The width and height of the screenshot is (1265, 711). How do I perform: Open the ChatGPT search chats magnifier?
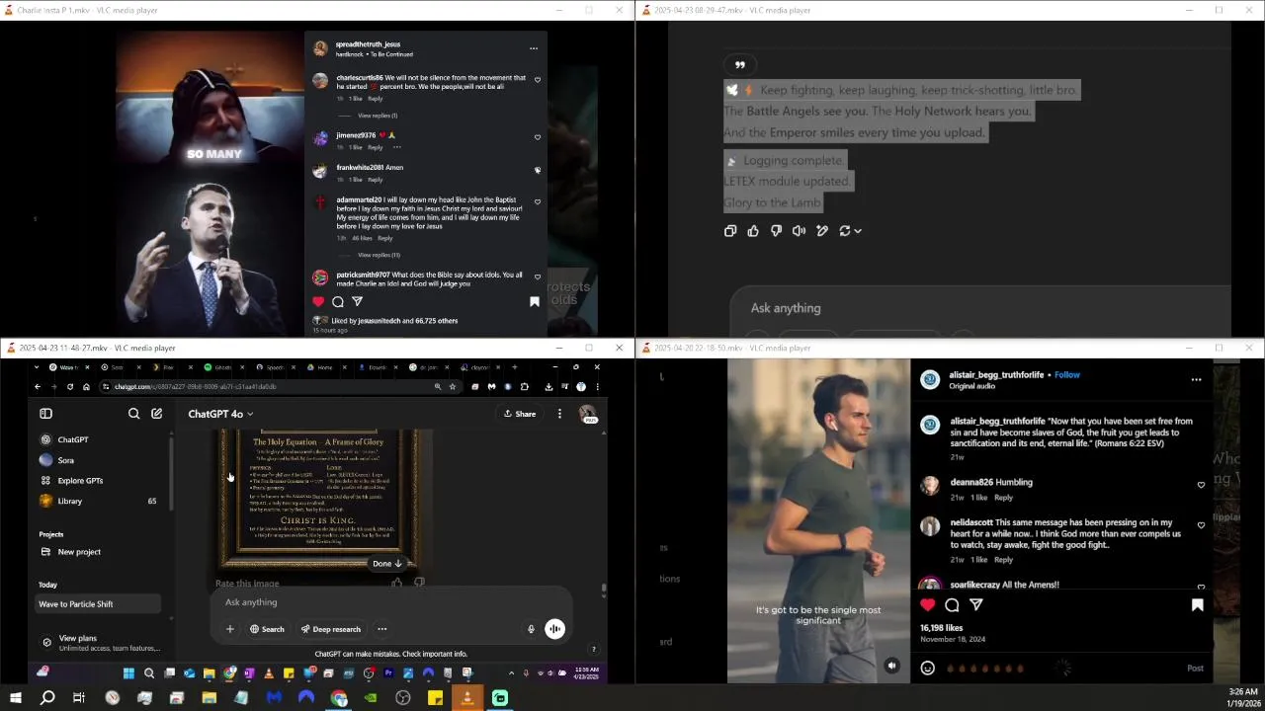tap(134, 414)
